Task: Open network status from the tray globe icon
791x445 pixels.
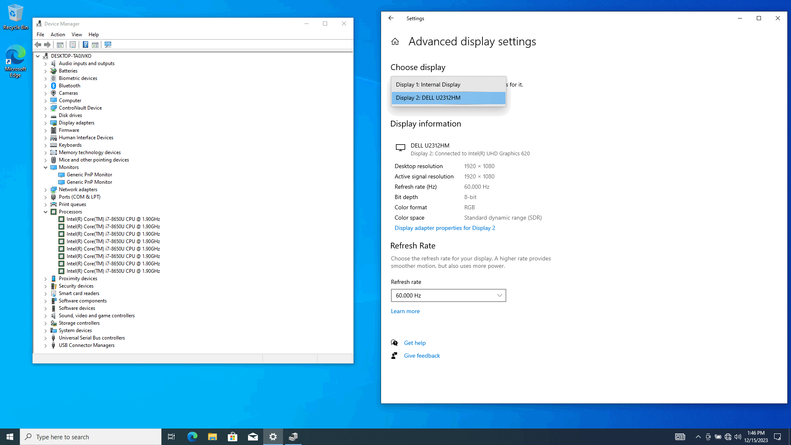Action: coord(728,437)
